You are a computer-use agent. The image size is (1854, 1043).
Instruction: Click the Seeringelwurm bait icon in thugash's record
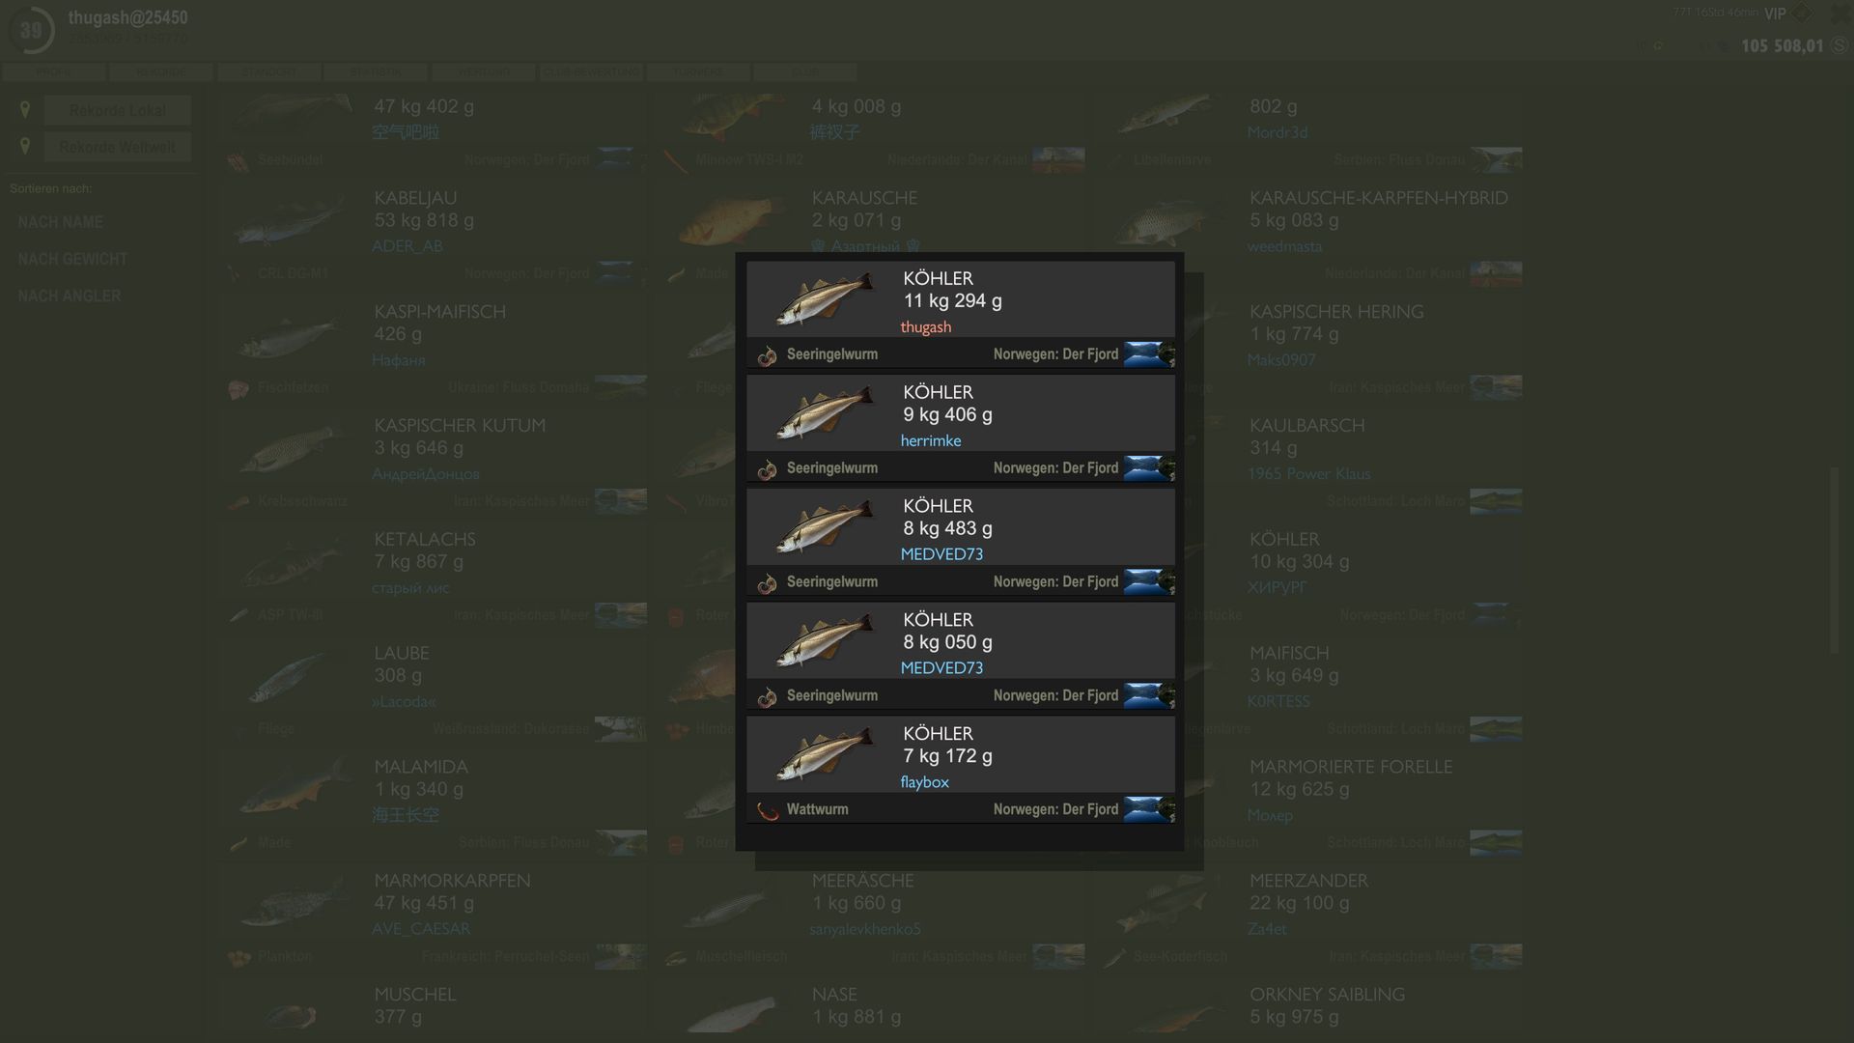(x=767, y=355)
